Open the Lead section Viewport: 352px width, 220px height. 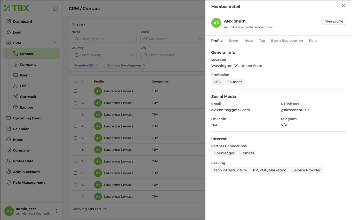17,32
